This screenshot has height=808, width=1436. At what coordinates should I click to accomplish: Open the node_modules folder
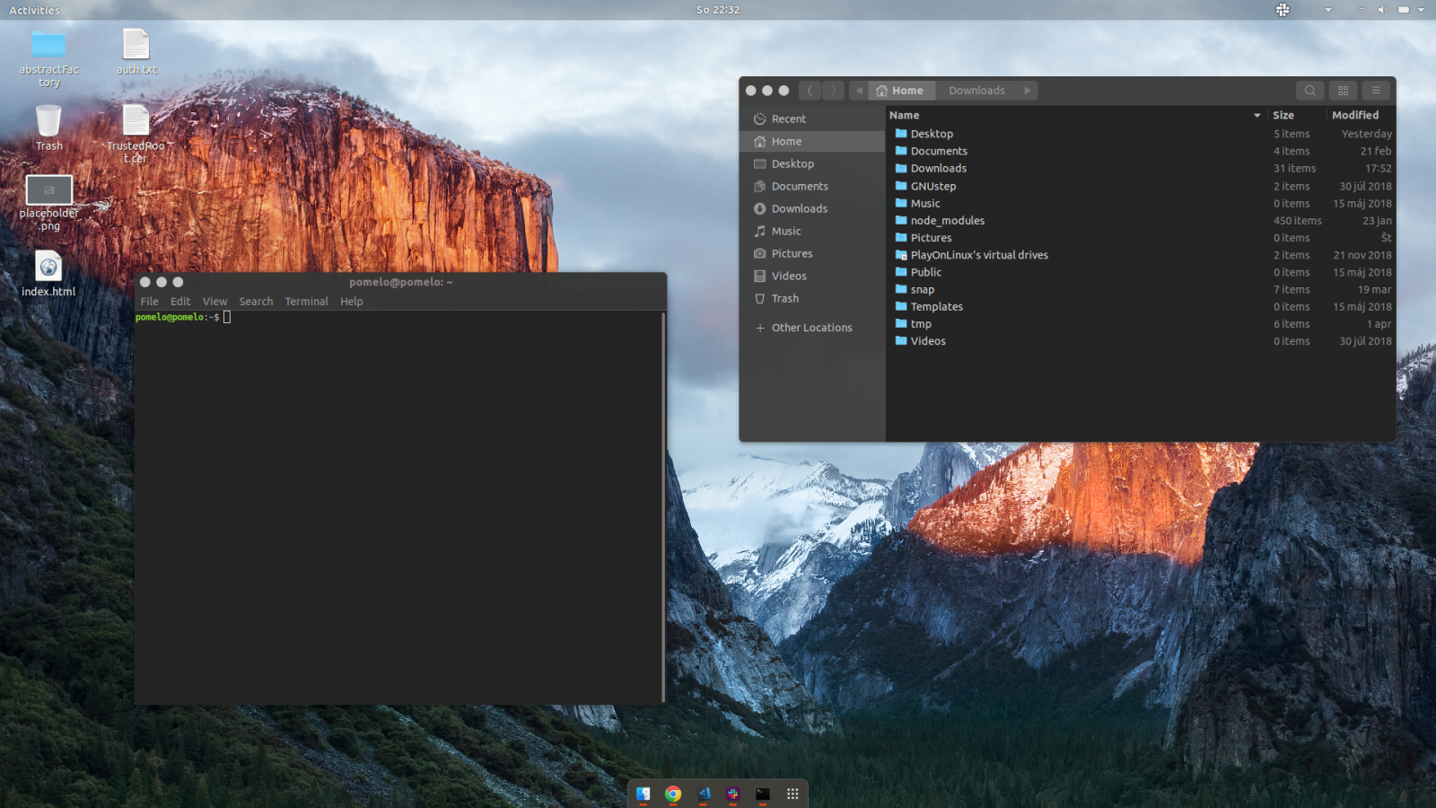coord(947,220)
